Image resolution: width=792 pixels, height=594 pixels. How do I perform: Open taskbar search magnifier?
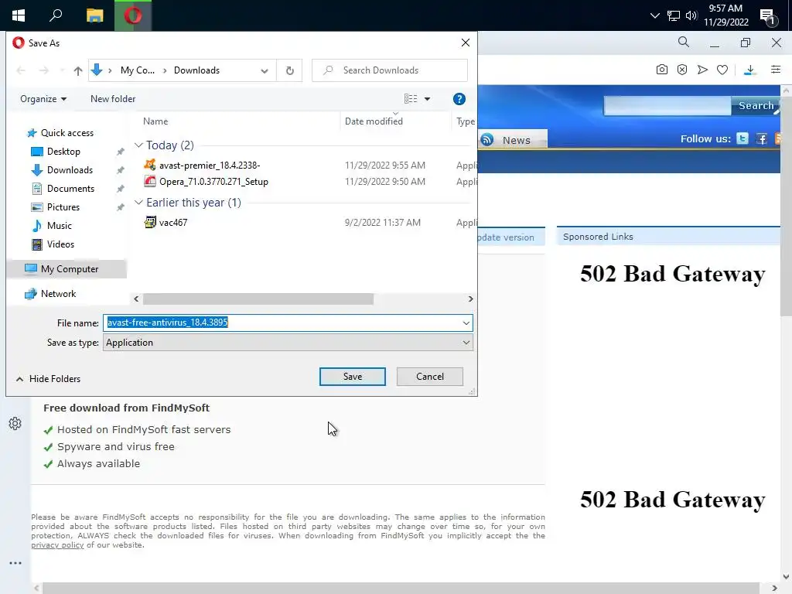point(56,15)
